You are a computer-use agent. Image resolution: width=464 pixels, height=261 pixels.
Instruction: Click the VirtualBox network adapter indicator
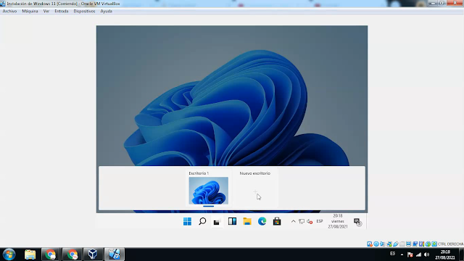click(x=389, y=244)
